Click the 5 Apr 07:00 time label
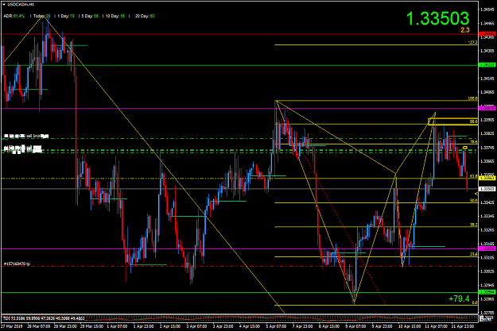497x331 pixels. [x=276, y=326]
